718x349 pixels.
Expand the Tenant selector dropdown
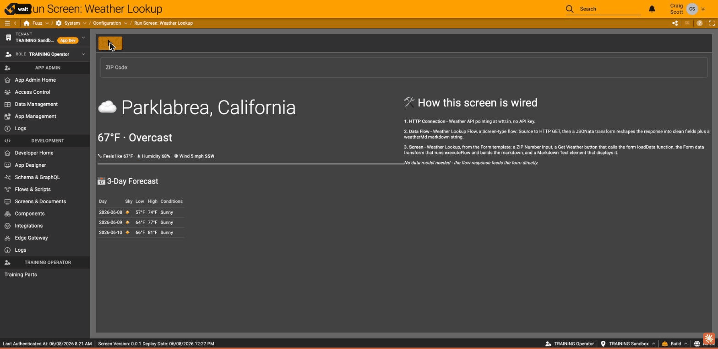pyautogui.click(x=83, y=37)
